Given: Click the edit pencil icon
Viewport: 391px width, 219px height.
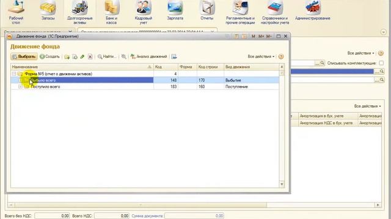Looking at the screenshot, I should point(82,57).
